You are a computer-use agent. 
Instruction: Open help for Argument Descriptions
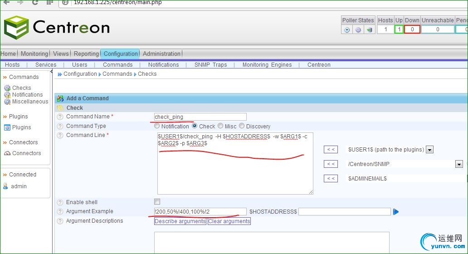tap(60, 221)
